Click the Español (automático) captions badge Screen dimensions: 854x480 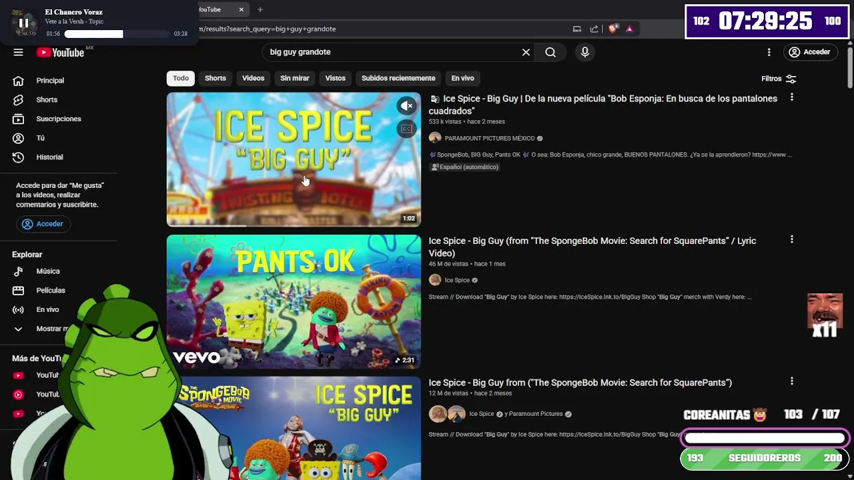coord(465,167)
